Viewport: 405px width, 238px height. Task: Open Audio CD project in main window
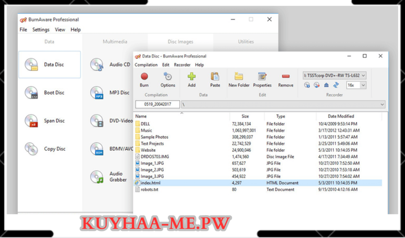[110, 64]
